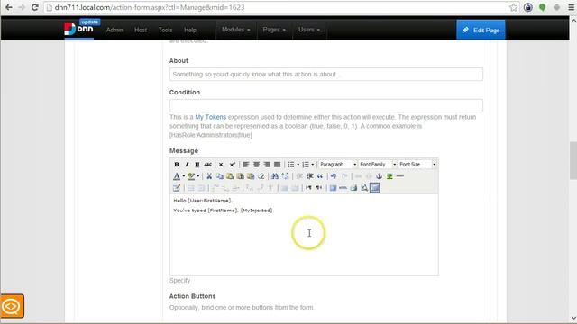Click the About text field
This screenshot has width=577, height=324.
click(326, 74)
